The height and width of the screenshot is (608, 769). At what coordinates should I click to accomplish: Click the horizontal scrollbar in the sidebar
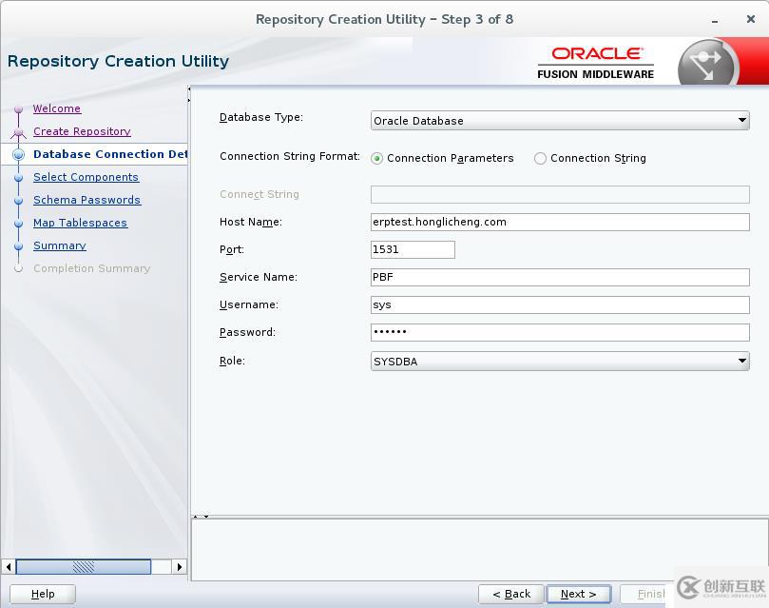[86, 566]
